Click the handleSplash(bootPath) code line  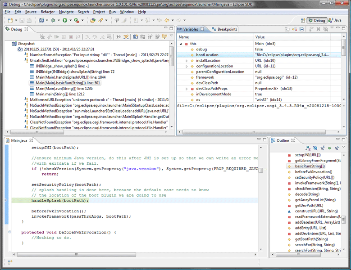[60, 201]
